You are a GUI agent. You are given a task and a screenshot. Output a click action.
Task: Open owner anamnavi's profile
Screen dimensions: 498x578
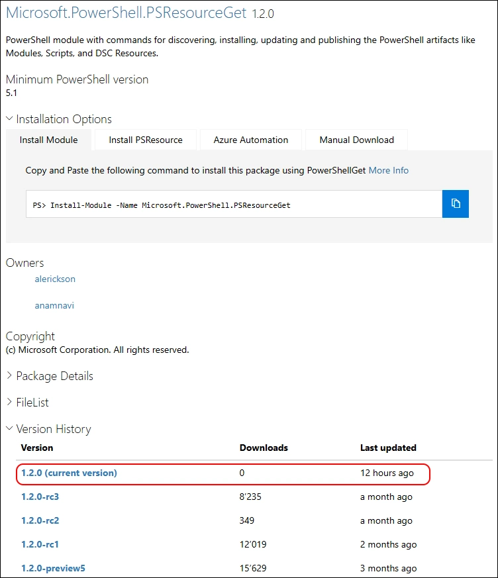(54, 305)
